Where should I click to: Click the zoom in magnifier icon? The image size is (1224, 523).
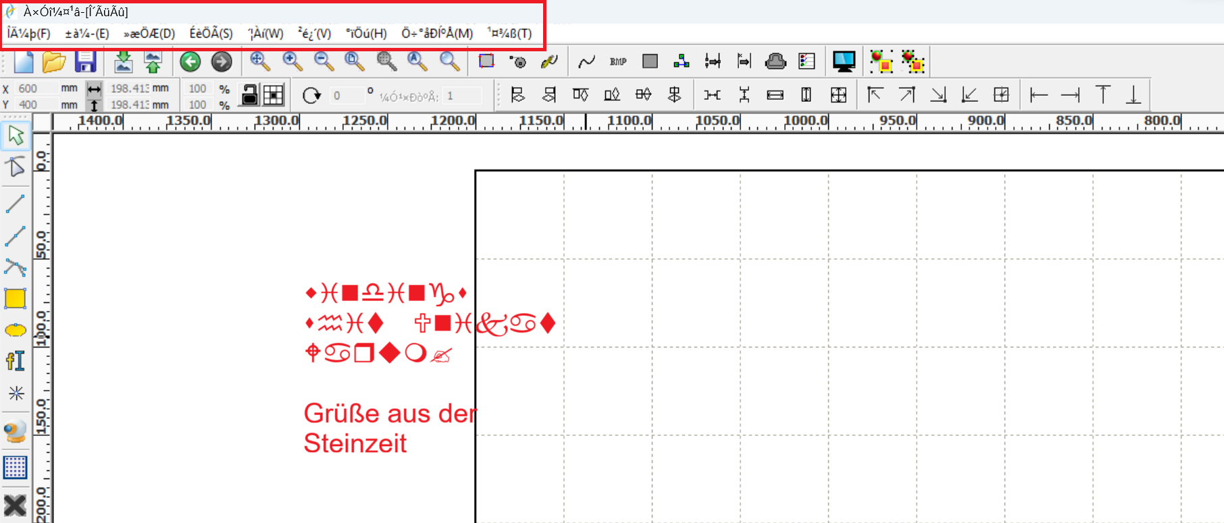click(292, 62)
